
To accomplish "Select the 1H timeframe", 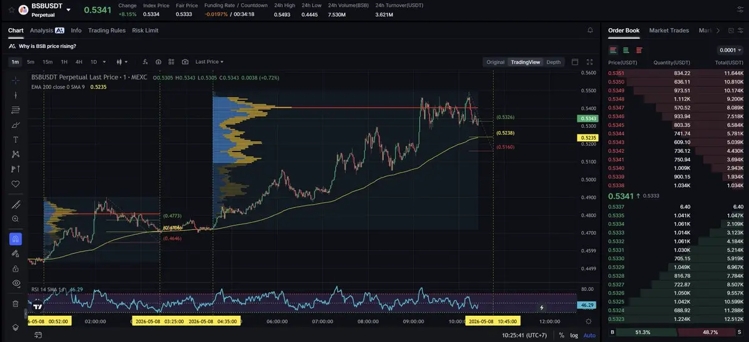I will tap(64, 62).
